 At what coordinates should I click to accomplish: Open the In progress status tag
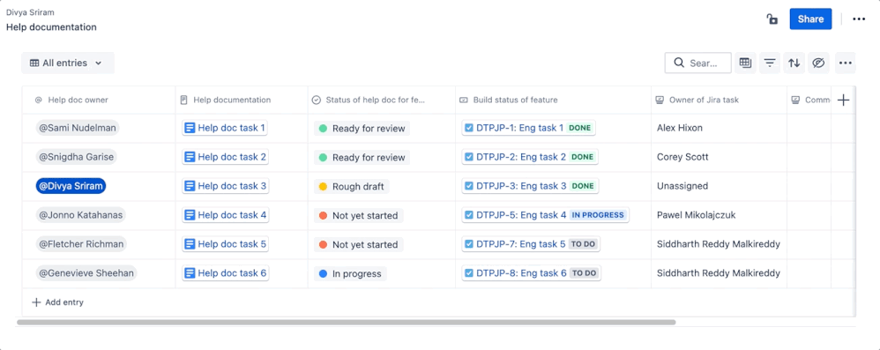(350, 273)
